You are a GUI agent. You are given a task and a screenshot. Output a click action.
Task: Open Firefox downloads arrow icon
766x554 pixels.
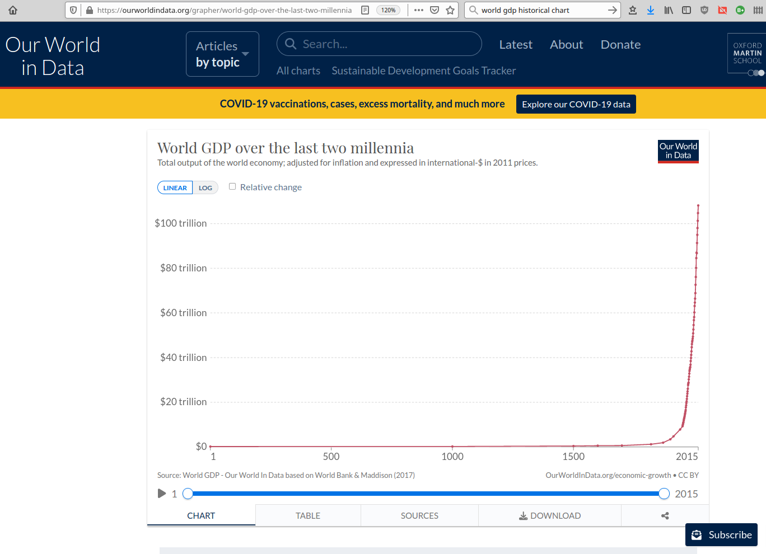click(651, 10)
